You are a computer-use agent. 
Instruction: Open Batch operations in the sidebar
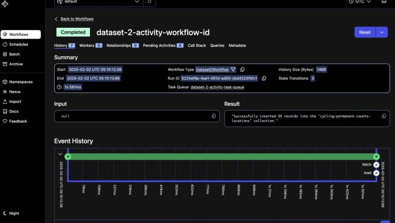11,54
